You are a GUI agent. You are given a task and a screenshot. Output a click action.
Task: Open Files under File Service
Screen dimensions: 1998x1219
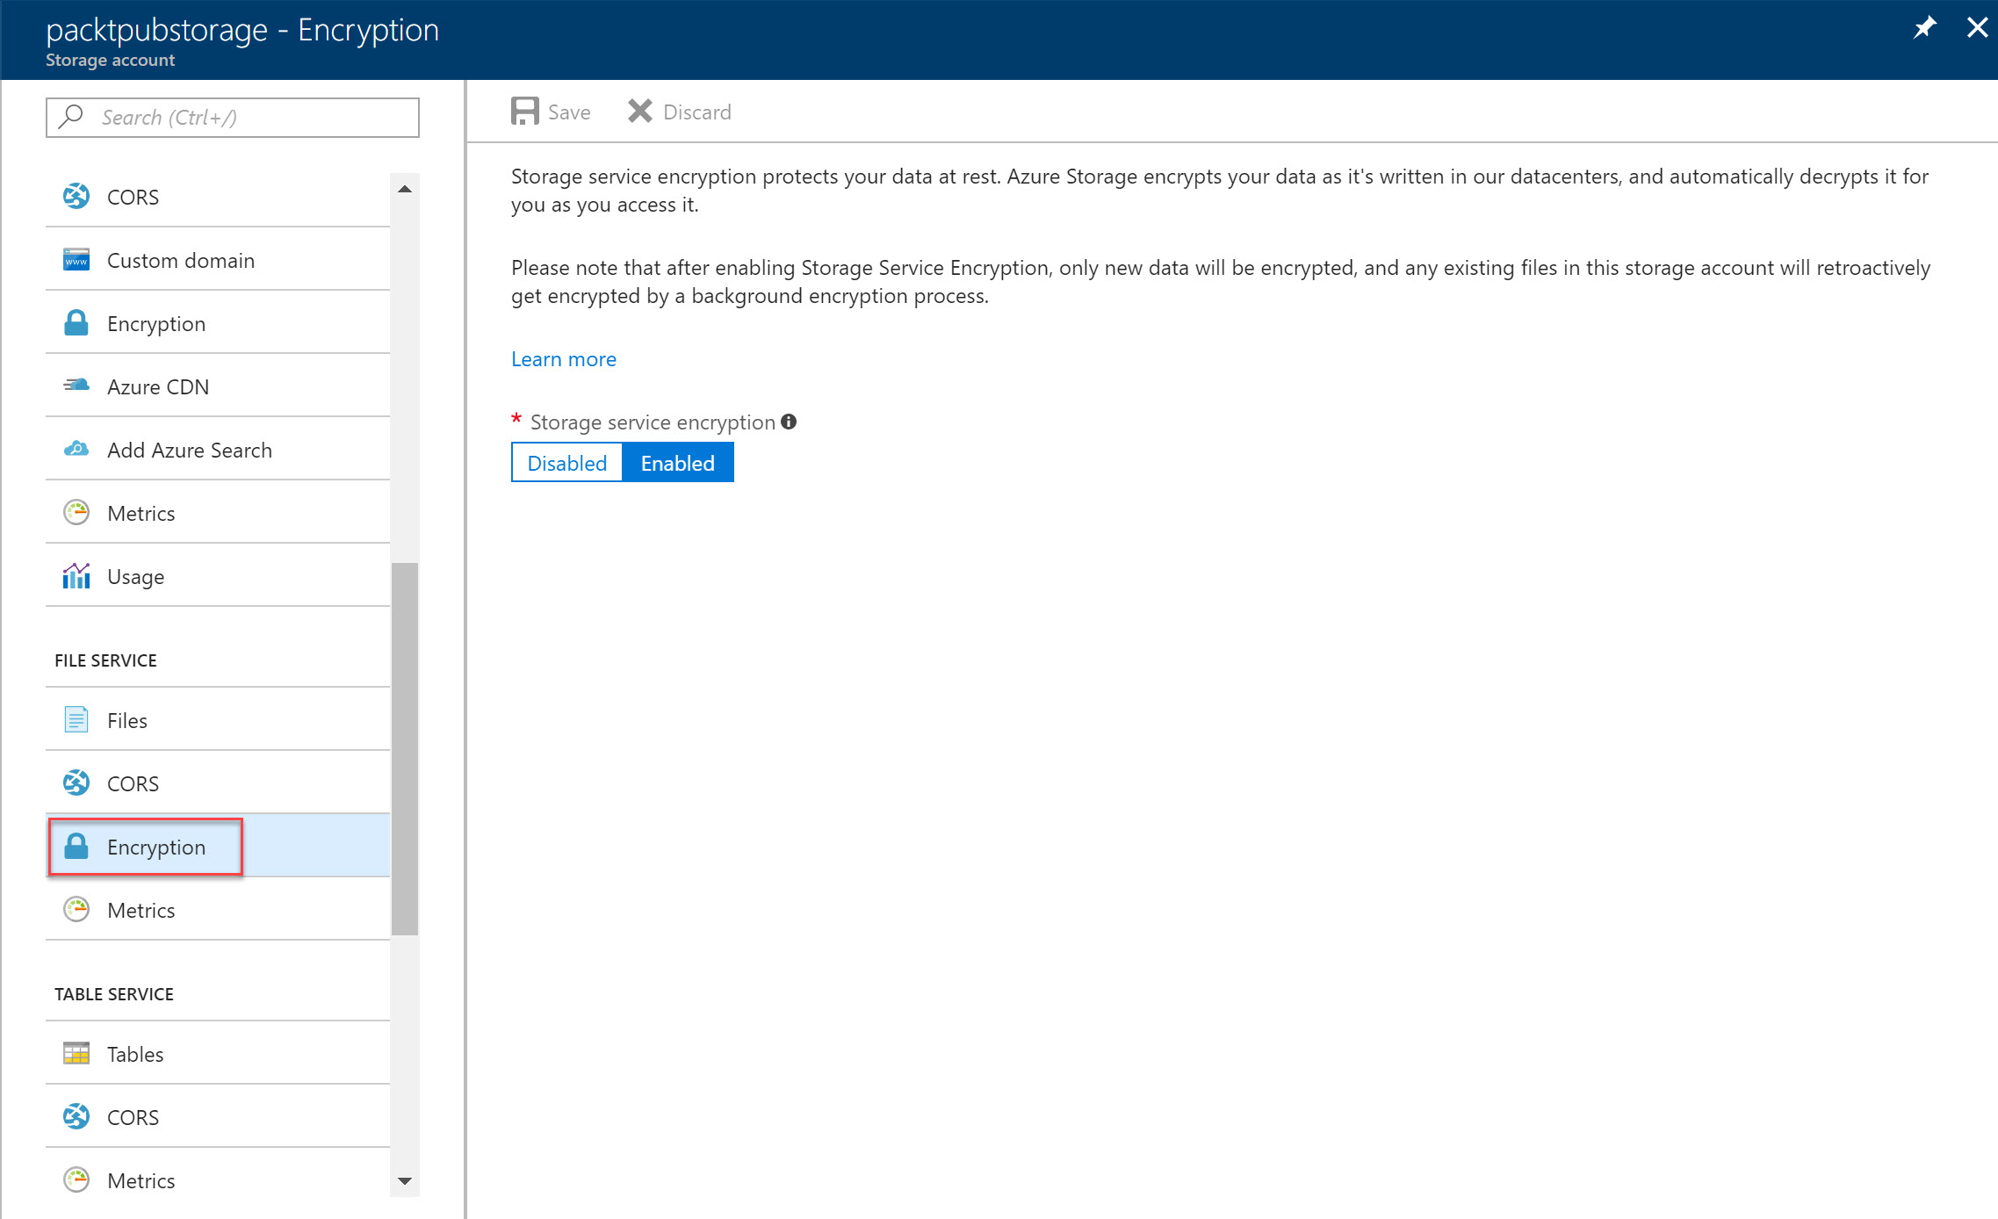[x=218, y=720]
